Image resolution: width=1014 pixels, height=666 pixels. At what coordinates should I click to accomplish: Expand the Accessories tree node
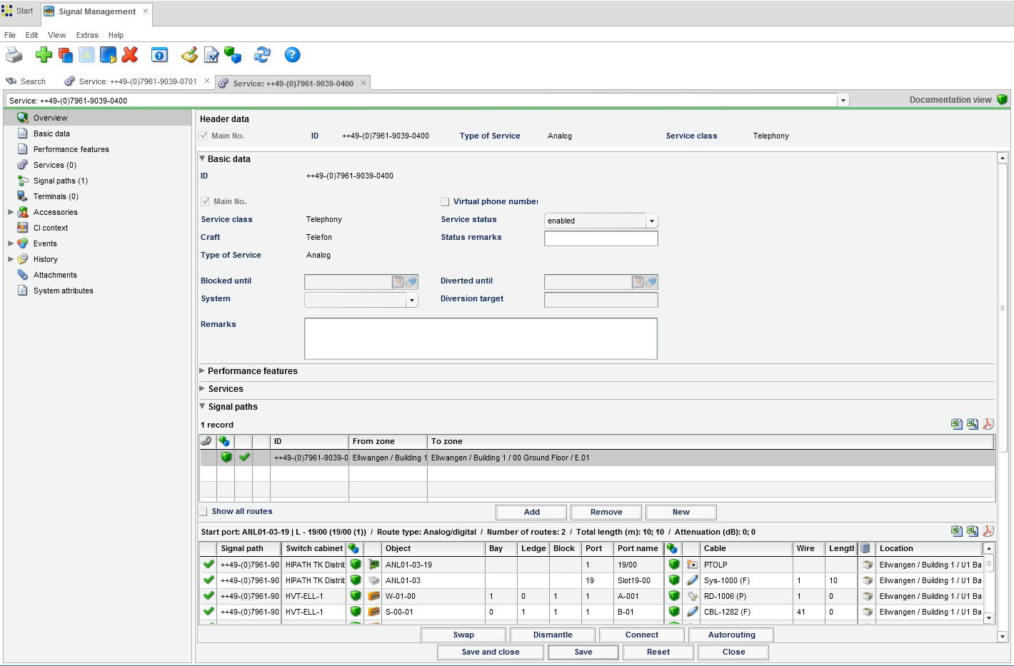(x=11, y=212)
